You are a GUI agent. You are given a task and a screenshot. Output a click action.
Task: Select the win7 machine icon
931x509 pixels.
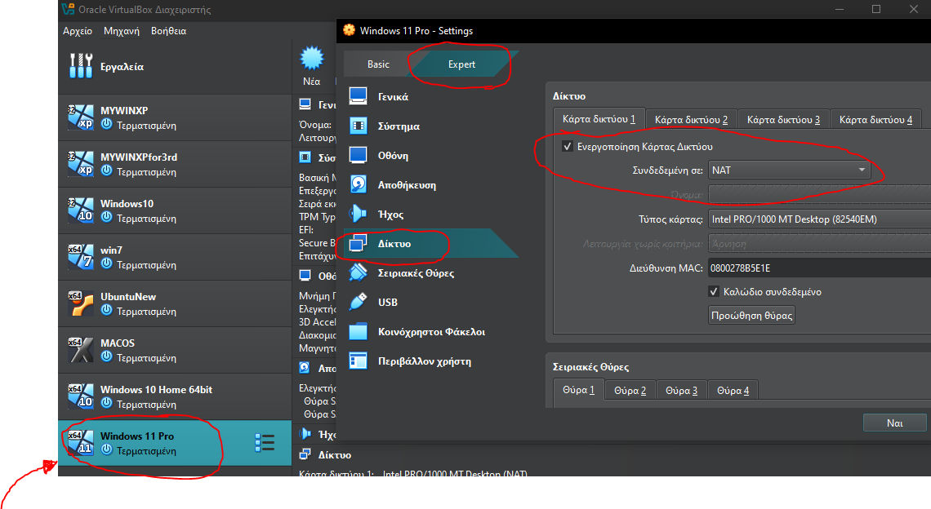coord(81,257)
